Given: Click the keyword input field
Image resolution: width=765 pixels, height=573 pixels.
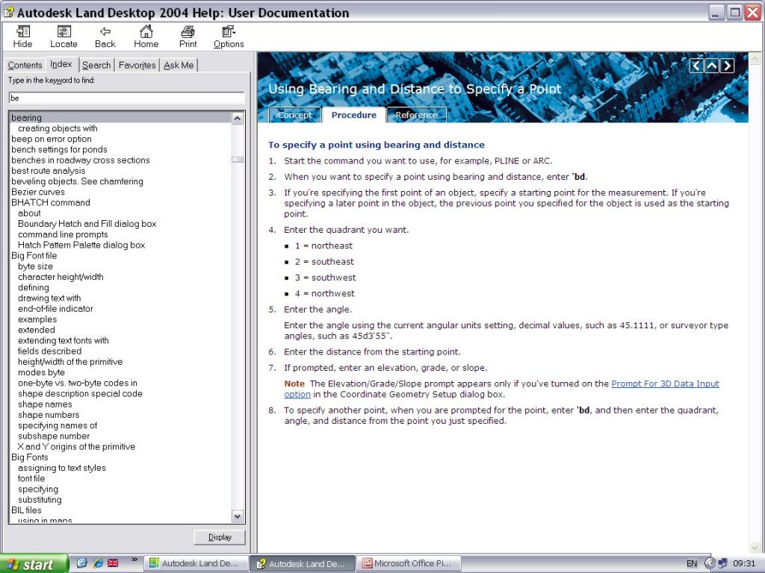Looking at the screenshot, I should [126, 98].
